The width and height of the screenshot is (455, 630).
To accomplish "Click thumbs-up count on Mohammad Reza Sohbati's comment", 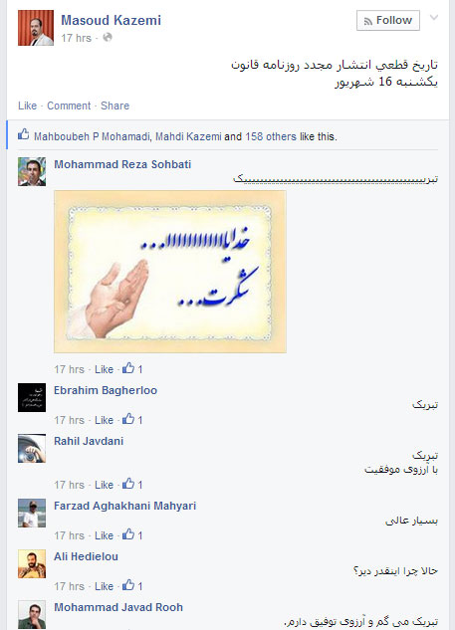I will point(132,368).
